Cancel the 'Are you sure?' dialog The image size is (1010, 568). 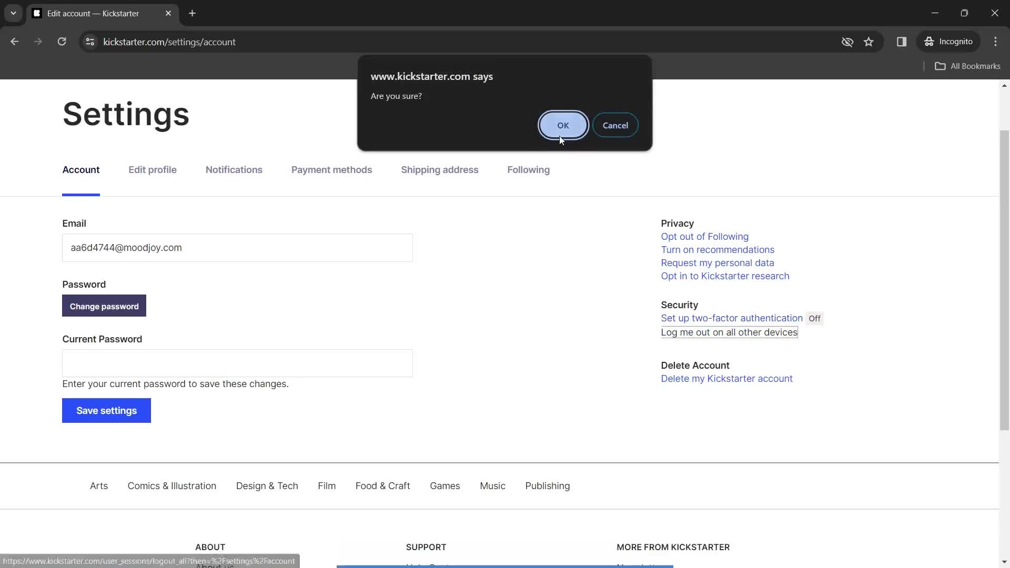(x=615, y=125)
